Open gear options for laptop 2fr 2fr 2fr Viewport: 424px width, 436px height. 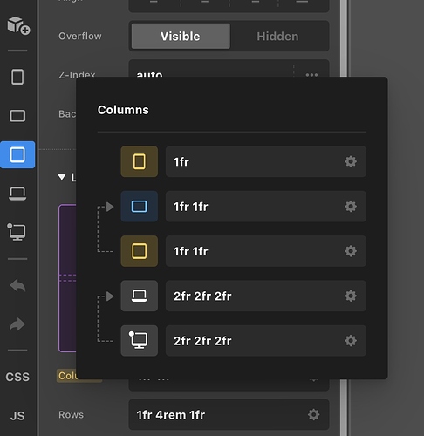(x=351, y=296)
